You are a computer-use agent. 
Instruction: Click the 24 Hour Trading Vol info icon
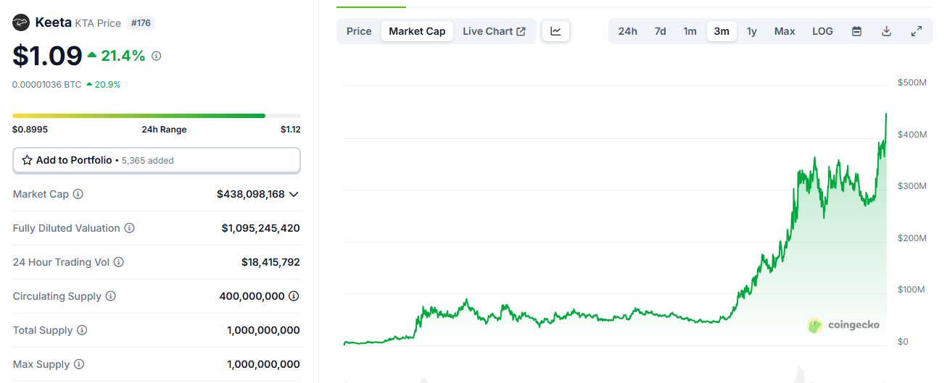(x=119, y=262)
